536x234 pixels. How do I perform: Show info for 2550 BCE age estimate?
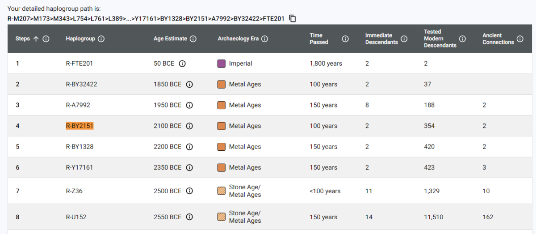point(189,217)
